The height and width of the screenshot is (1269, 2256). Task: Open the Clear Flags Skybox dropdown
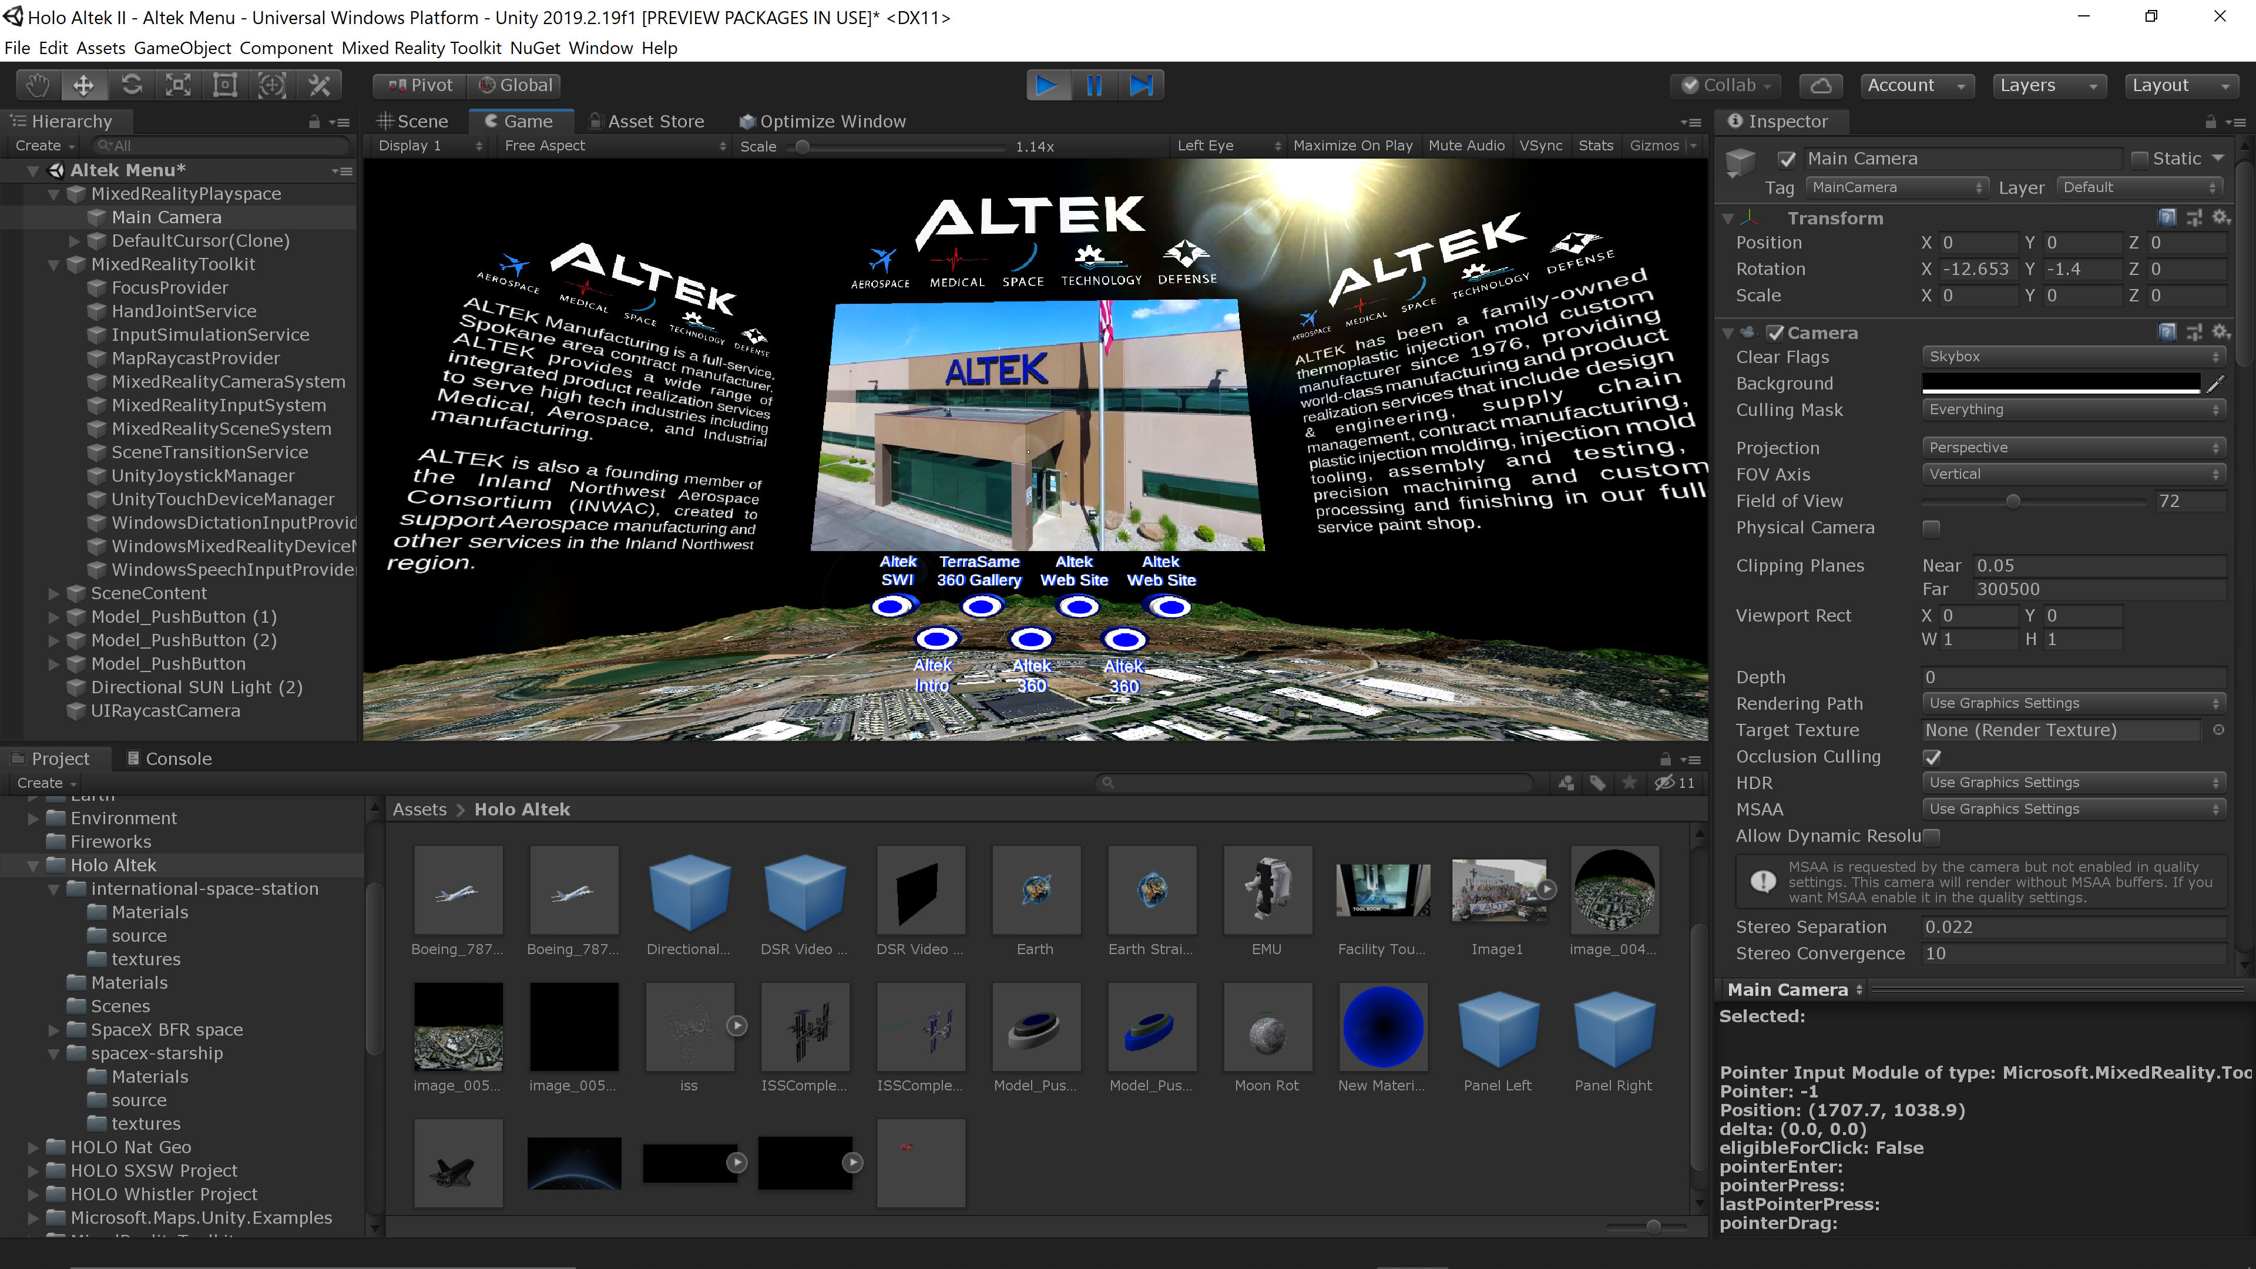pyautogui.click(x=2073, y=357)
